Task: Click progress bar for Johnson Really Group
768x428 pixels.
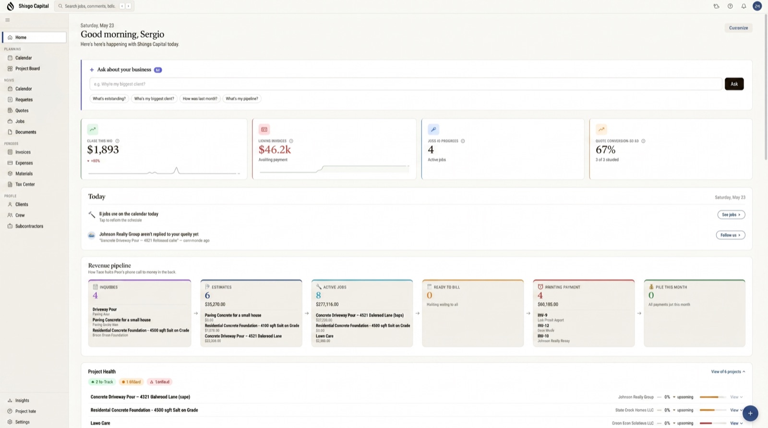Action: pos(712,397)
